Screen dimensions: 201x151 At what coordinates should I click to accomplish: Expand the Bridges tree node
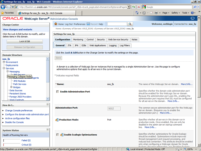(12, 87)
